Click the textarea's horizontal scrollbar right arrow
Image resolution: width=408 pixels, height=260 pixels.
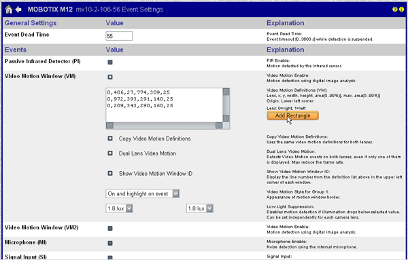pos(219,126)
